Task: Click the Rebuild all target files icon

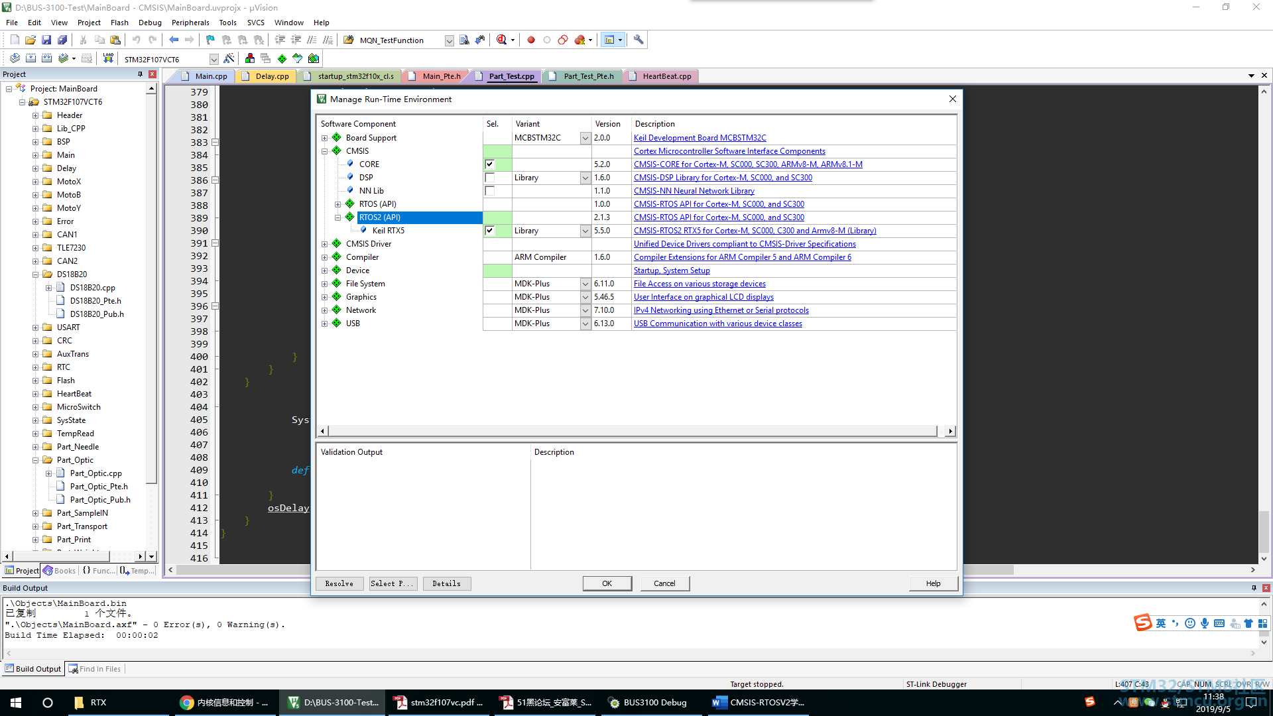Action: tap(46, 58)
